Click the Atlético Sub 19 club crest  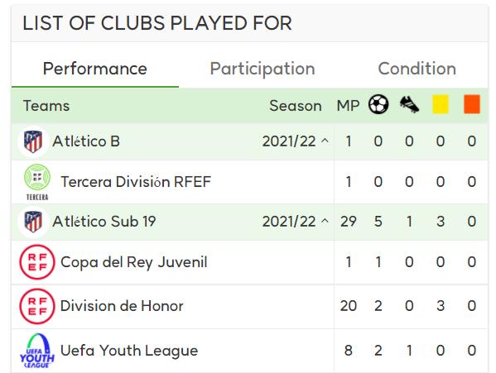(x=33, y=222)
